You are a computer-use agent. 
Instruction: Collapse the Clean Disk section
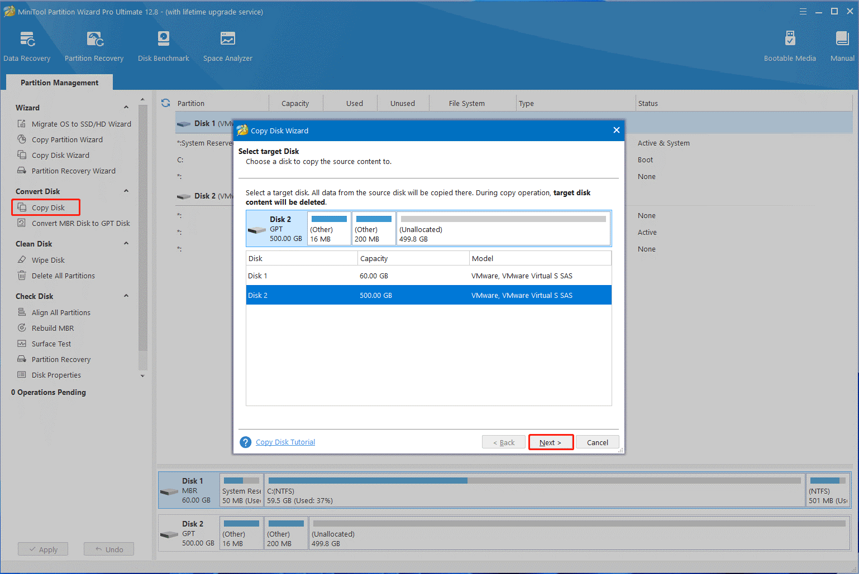(x=126, y=243)
